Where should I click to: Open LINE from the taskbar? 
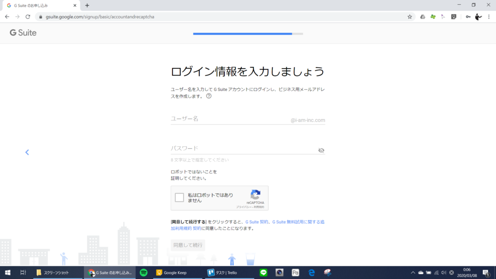point(263,272)
